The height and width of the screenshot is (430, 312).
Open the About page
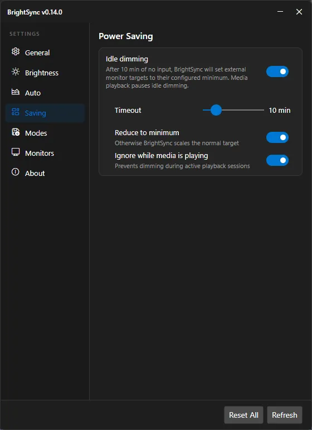click(x=45, y=173)
